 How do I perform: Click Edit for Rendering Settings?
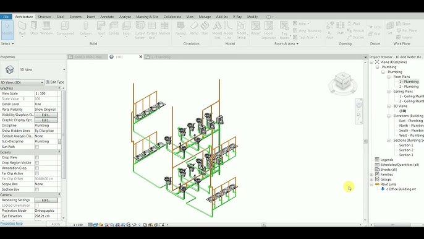(x=46, y=200)
